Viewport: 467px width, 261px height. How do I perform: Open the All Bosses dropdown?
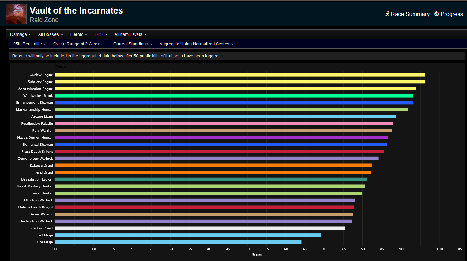51,34
